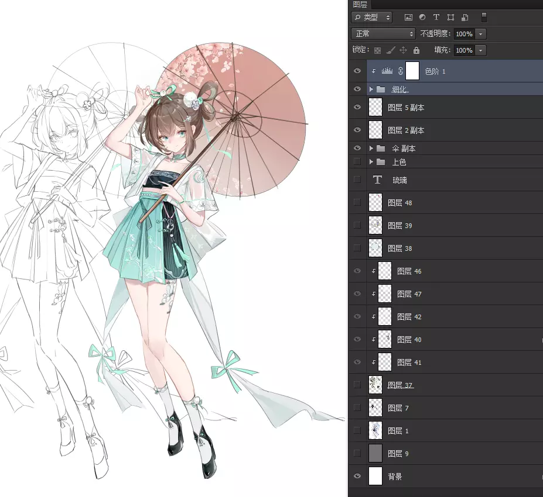
Task: Open the fill 填充 slider arrow
Action: 480,50
